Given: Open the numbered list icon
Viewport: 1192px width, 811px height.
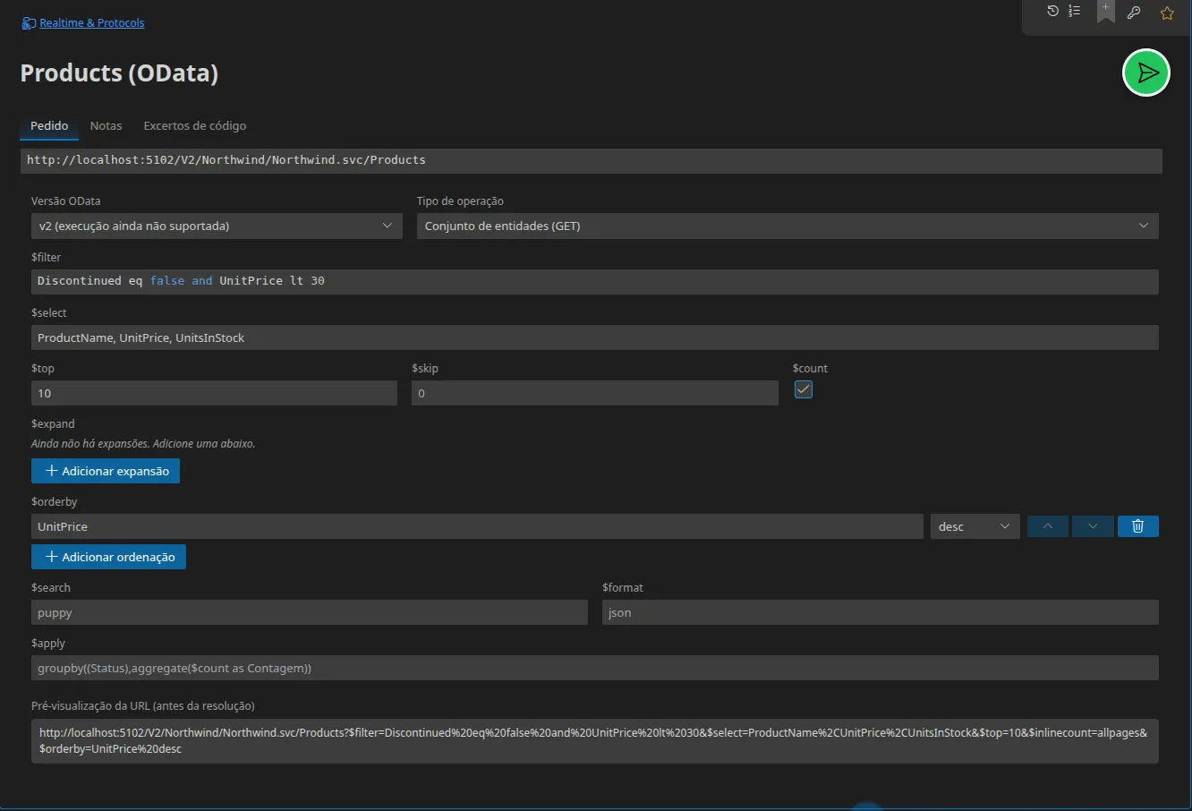Looking at the screenshot, I should pyautogui.click(x=1075, y=12).
